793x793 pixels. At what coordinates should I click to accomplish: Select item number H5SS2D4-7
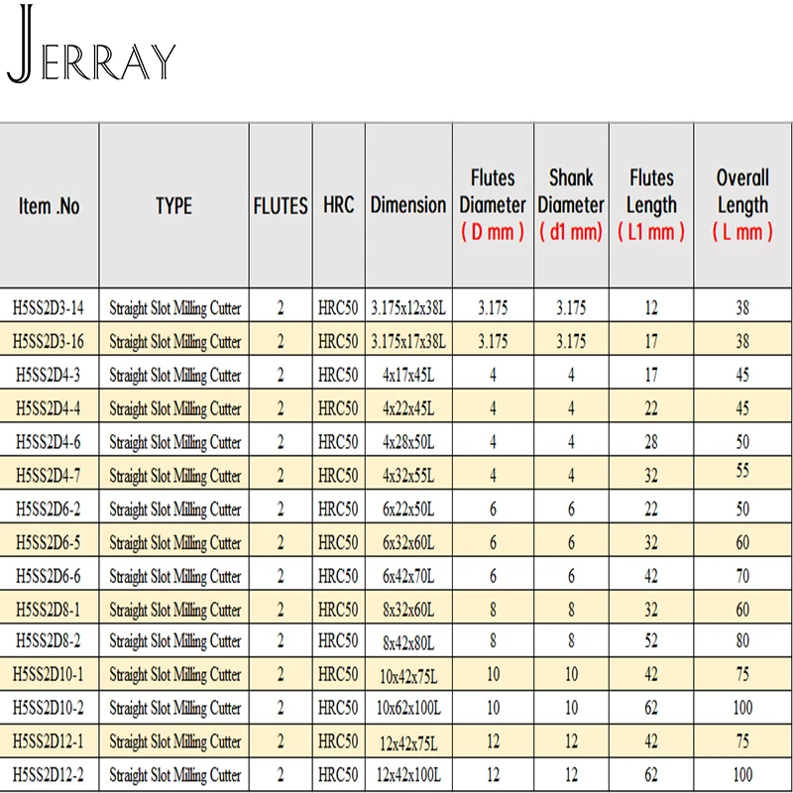pos(48,476)
